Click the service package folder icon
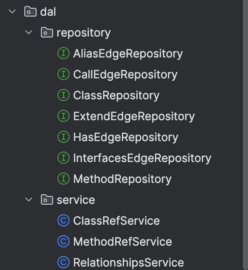 pos(47,199)
